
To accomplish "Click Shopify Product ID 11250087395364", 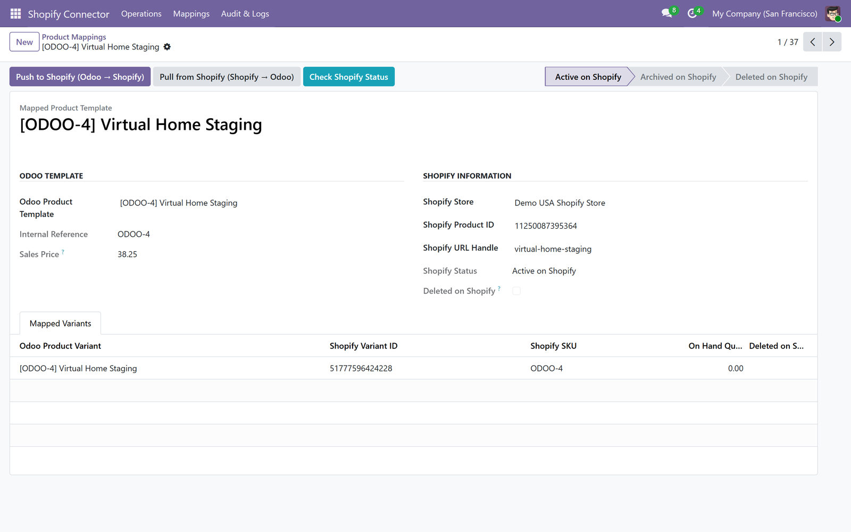I will coord(546,226).
